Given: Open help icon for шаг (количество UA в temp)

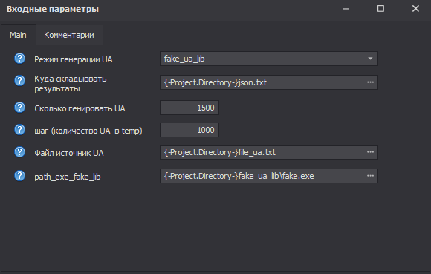Looking at the screenshot, I should click(19, 130).
